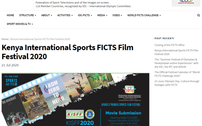Viewport: 202px width, 126px height.
Task: Expand the ABOUT dropdown menu
Action: [x=47, y=15]
